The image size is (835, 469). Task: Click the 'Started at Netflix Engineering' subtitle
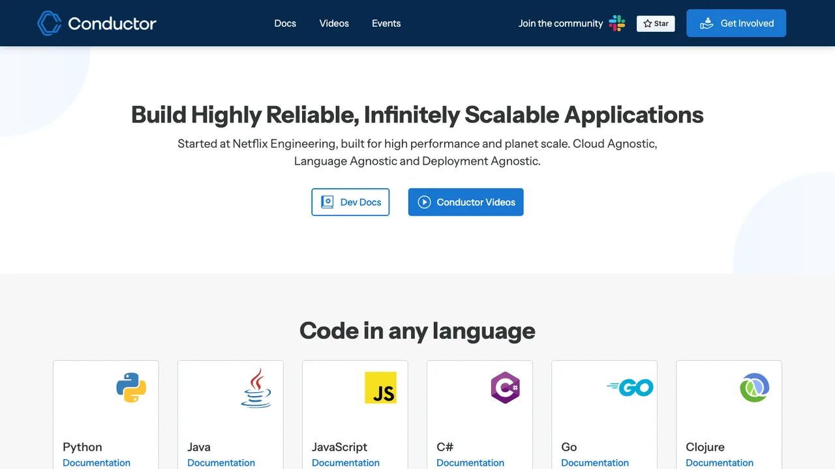tap(417, 152)
